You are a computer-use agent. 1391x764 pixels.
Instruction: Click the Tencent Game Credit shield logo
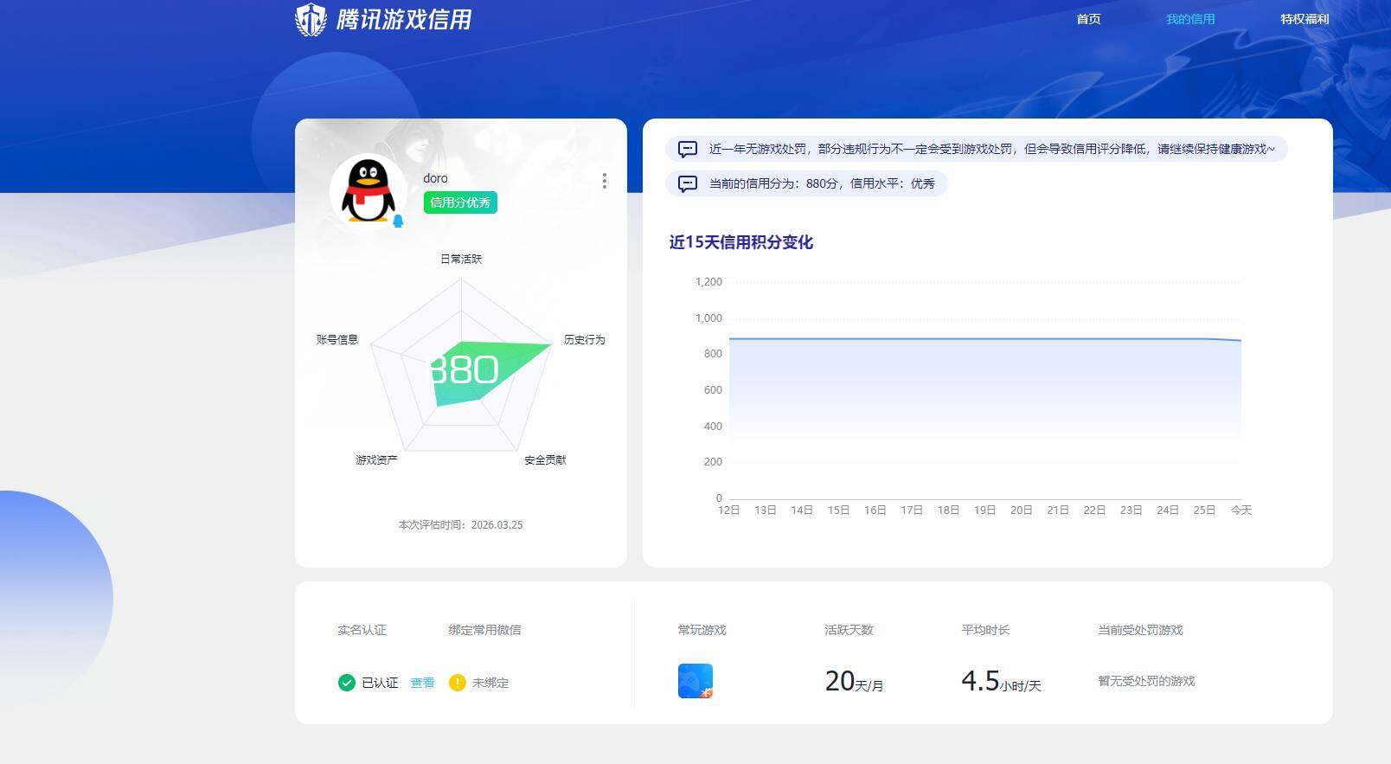(311, 19)
